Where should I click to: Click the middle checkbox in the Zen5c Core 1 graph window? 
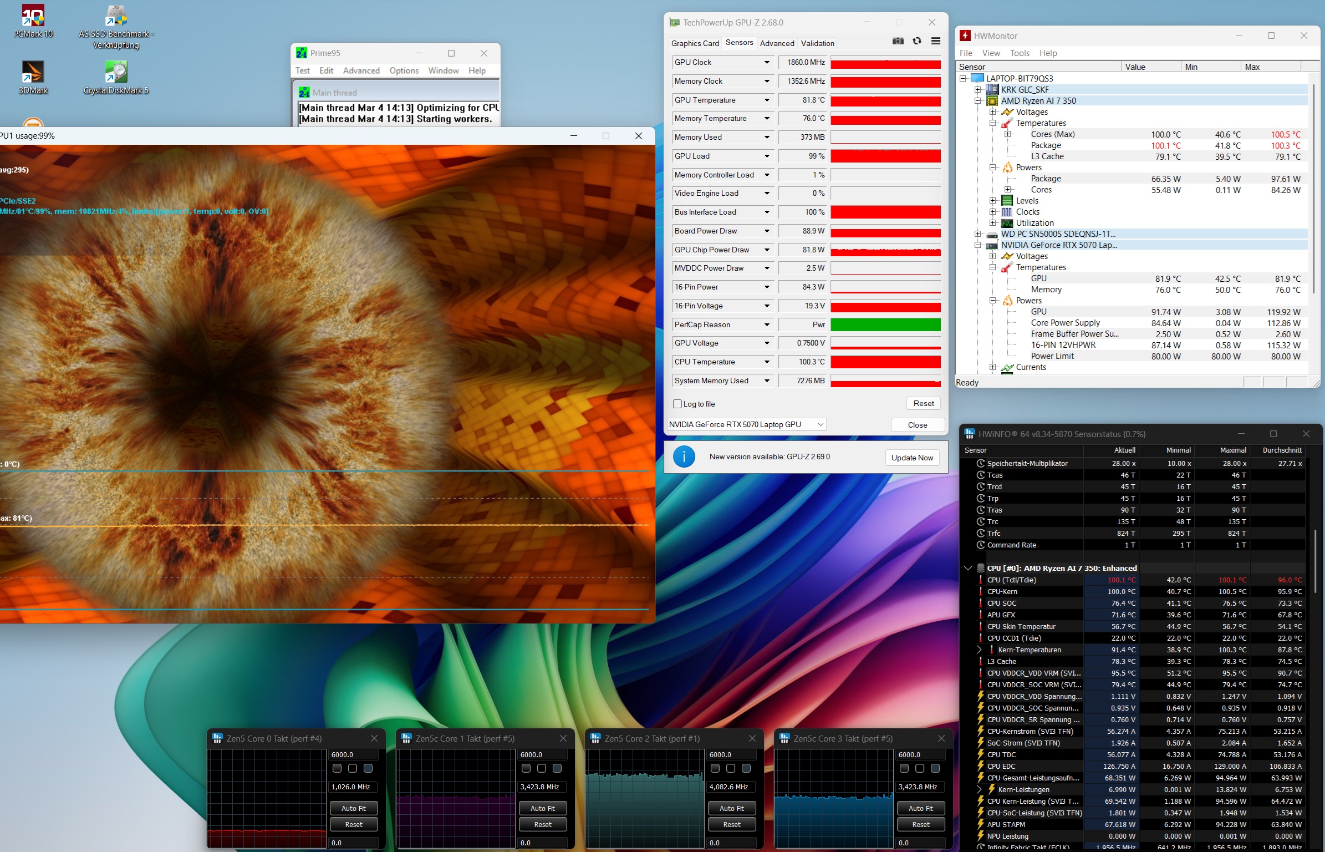542,768
